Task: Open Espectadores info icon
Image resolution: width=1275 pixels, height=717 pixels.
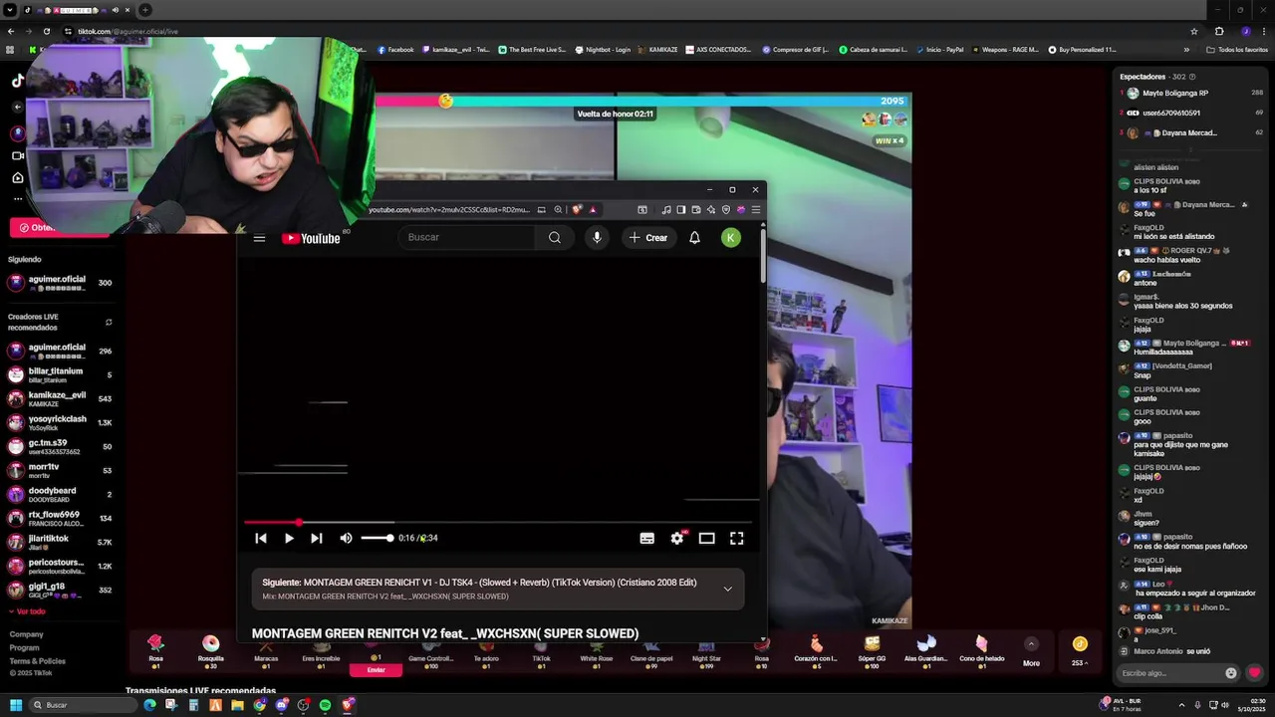Action: coord(1192,77)
